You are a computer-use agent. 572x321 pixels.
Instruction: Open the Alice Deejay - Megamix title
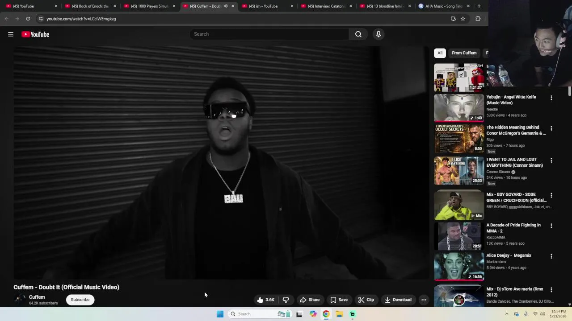[509, 255]
